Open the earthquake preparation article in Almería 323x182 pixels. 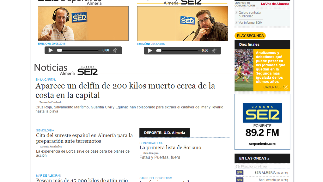(84, 138)
